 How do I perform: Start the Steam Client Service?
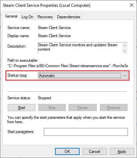pyautogui.click(x=22, y=108)
